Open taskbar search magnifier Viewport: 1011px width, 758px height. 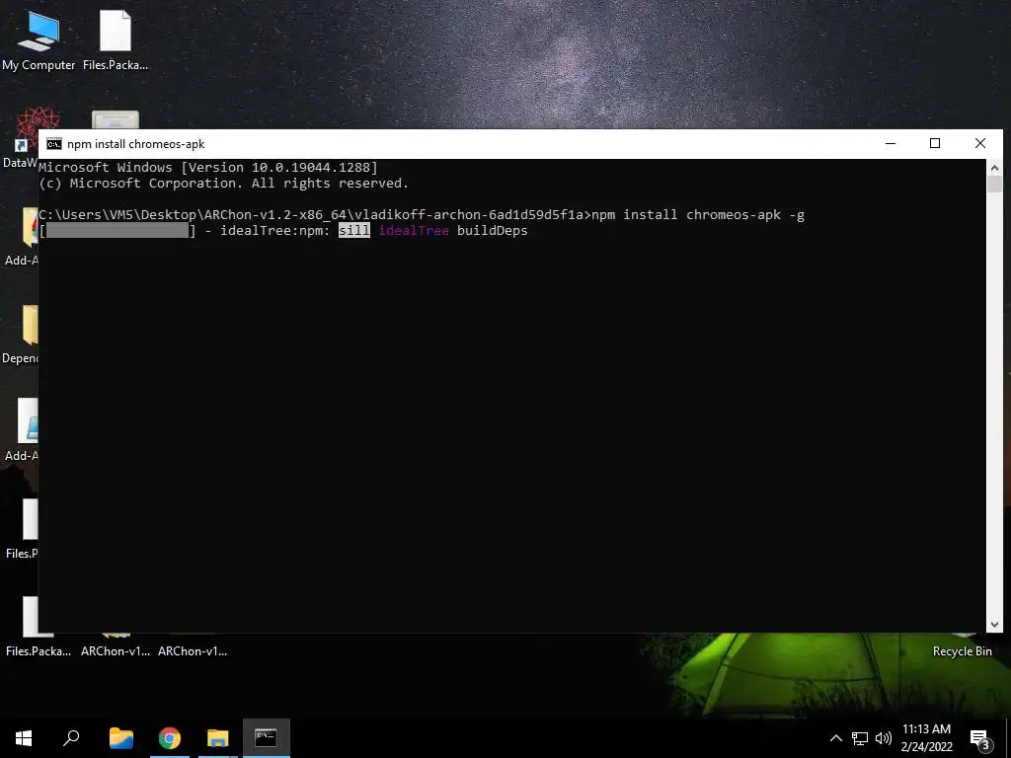click(x=71, y=738)
